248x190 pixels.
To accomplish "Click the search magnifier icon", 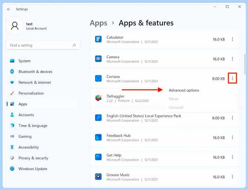I will [74, 45].
